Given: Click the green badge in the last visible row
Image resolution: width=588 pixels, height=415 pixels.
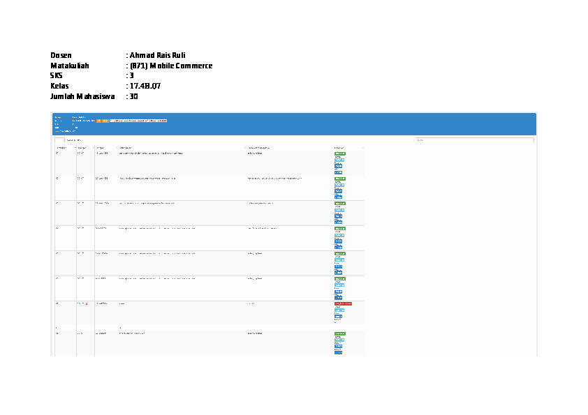Looking at the screenshot, I should coord(340,333).
